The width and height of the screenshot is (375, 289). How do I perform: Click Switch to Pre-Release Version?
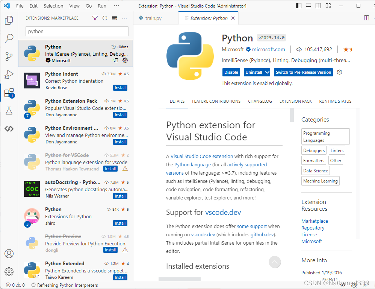coord(303,72)
